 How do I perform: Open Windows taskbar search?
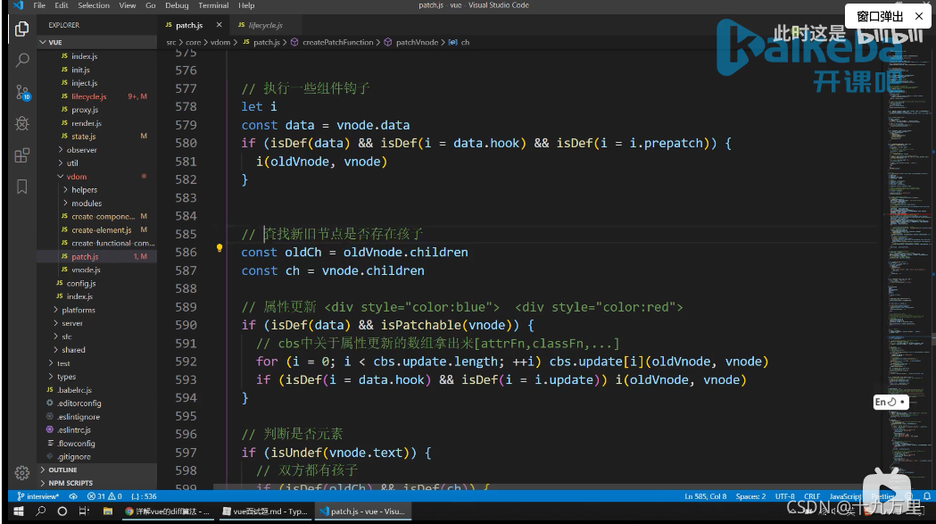pos(40,512)
